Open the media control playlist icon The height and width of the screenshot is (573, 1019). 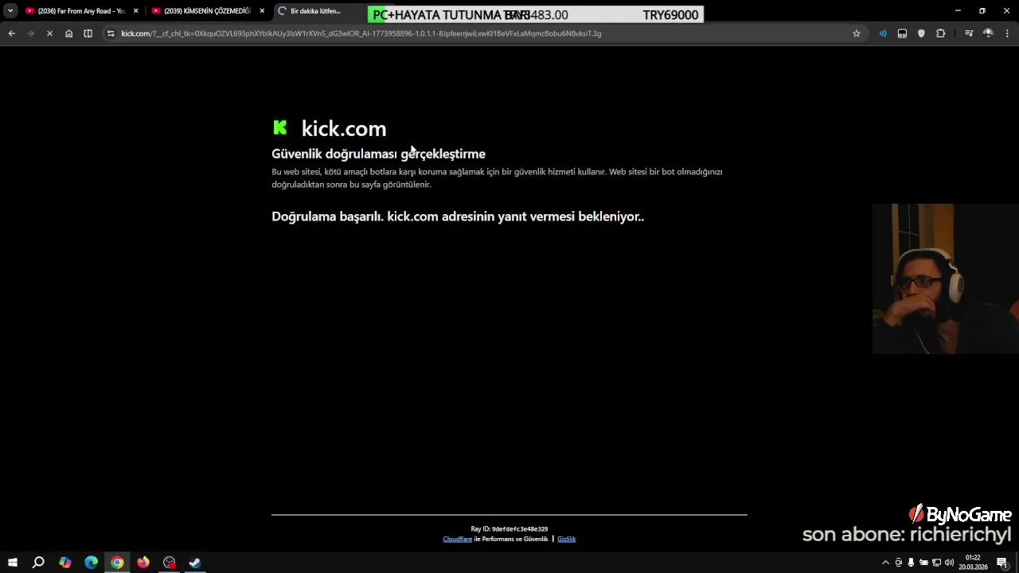[969, 33]
